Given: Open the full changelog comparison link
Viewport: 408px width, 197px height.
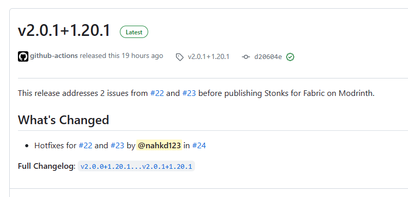Looking at the screenshot, I should 136,166.
